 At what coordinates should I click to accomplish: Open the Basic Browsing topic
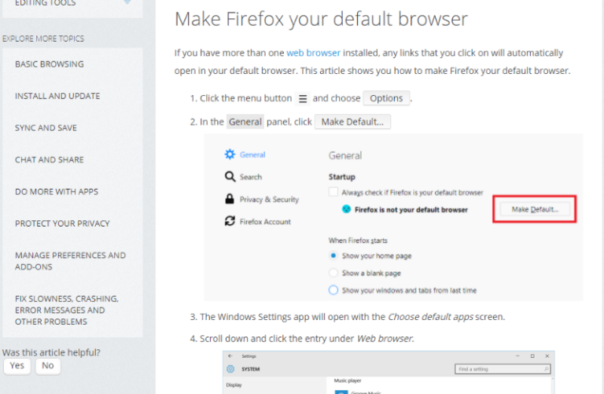tap(50, 64)
